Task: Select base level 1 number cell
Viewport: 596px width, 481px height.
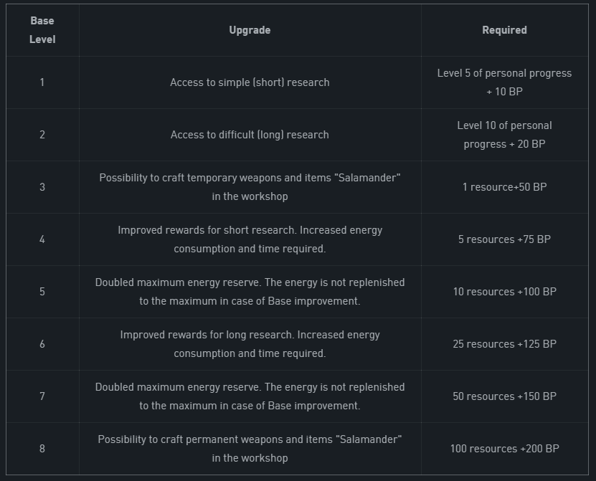Action: tap(42, 82)
